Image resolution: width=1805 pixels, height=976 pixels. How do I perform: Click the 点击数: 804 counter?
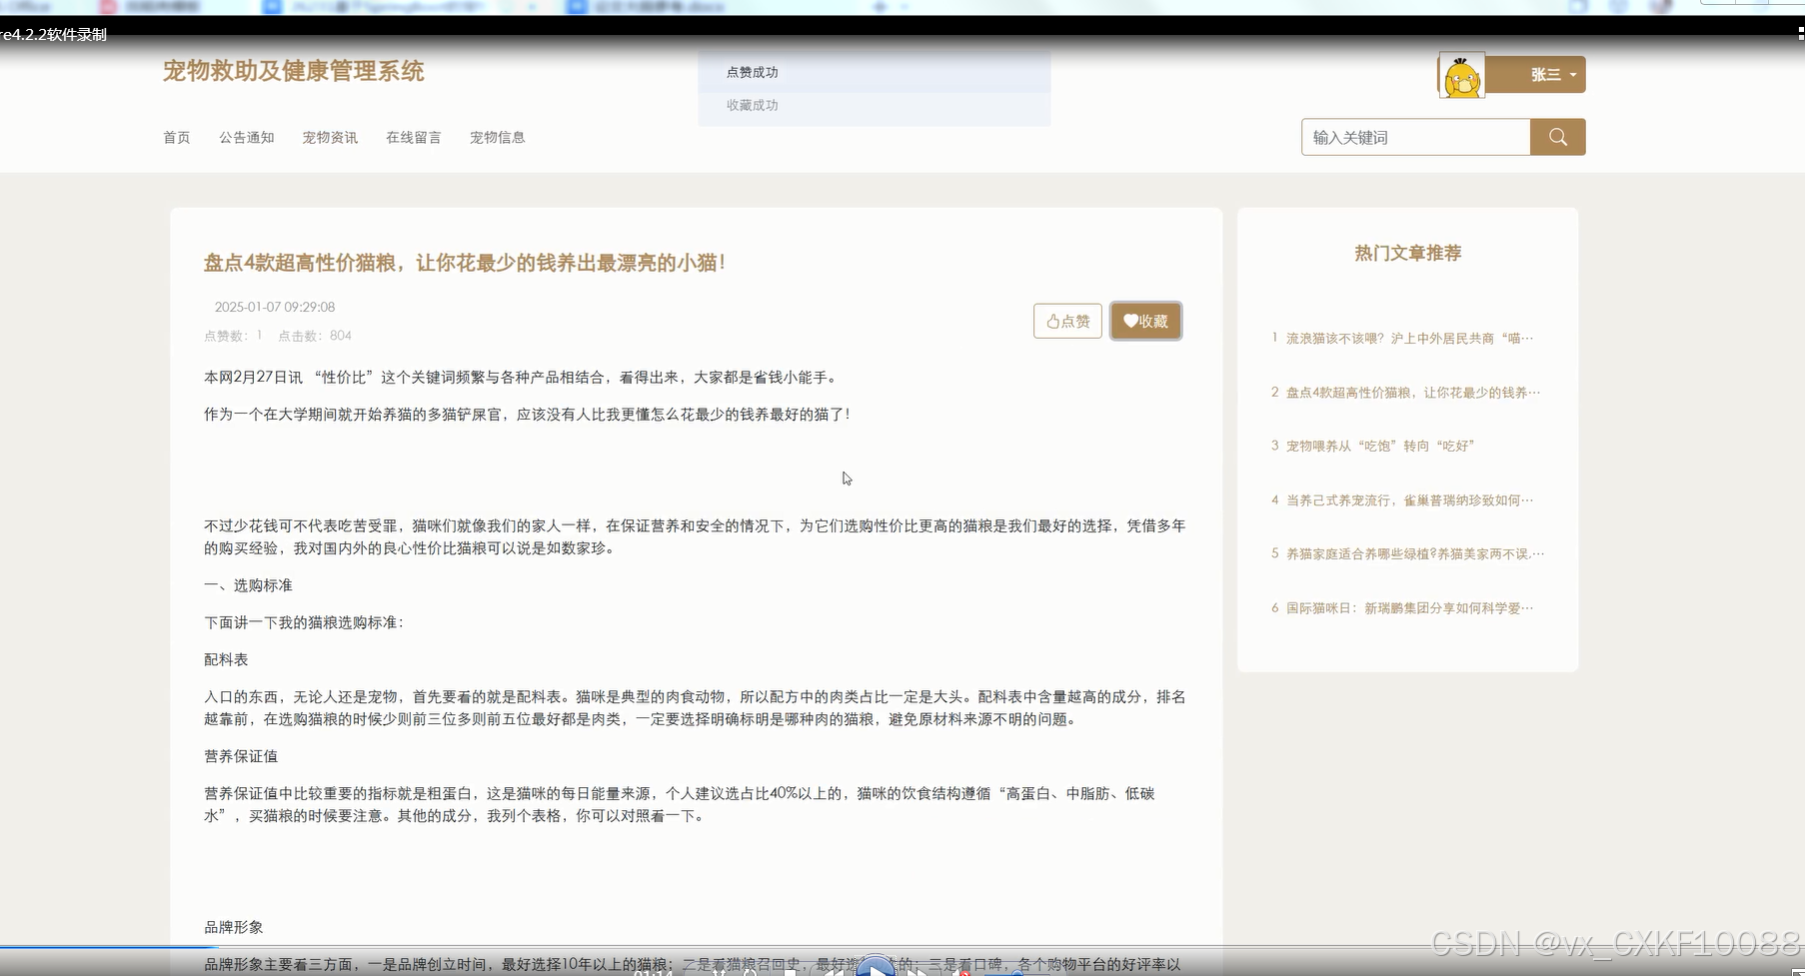[315, 336]
